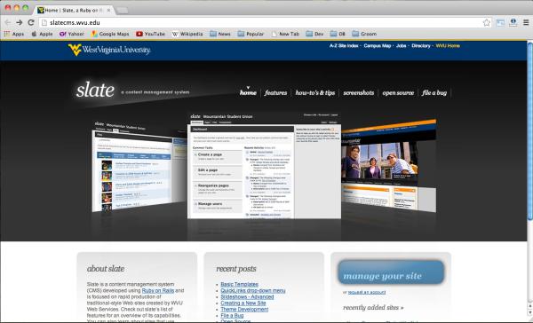Click the manage your site button
Viewport: 533px width, 323px height.
tap(391, 272)
